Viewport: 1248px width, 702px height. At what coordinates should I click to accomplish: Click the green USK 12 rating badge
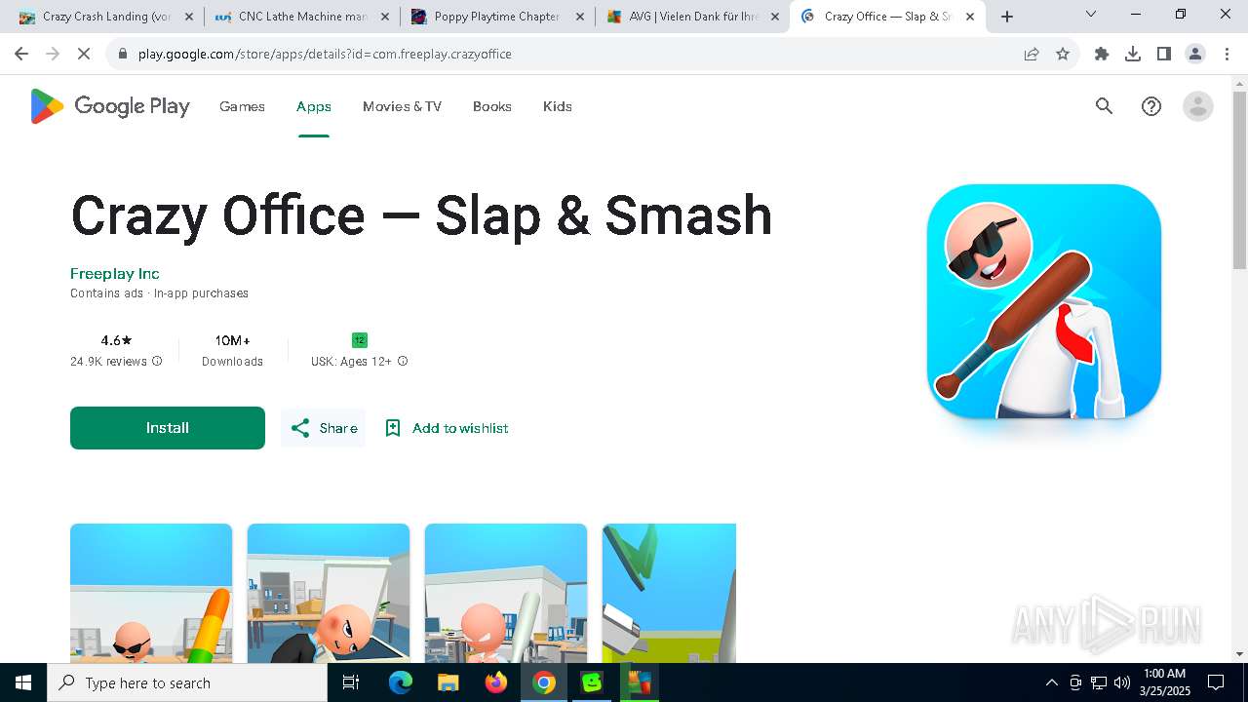click(x=360, y=340)
